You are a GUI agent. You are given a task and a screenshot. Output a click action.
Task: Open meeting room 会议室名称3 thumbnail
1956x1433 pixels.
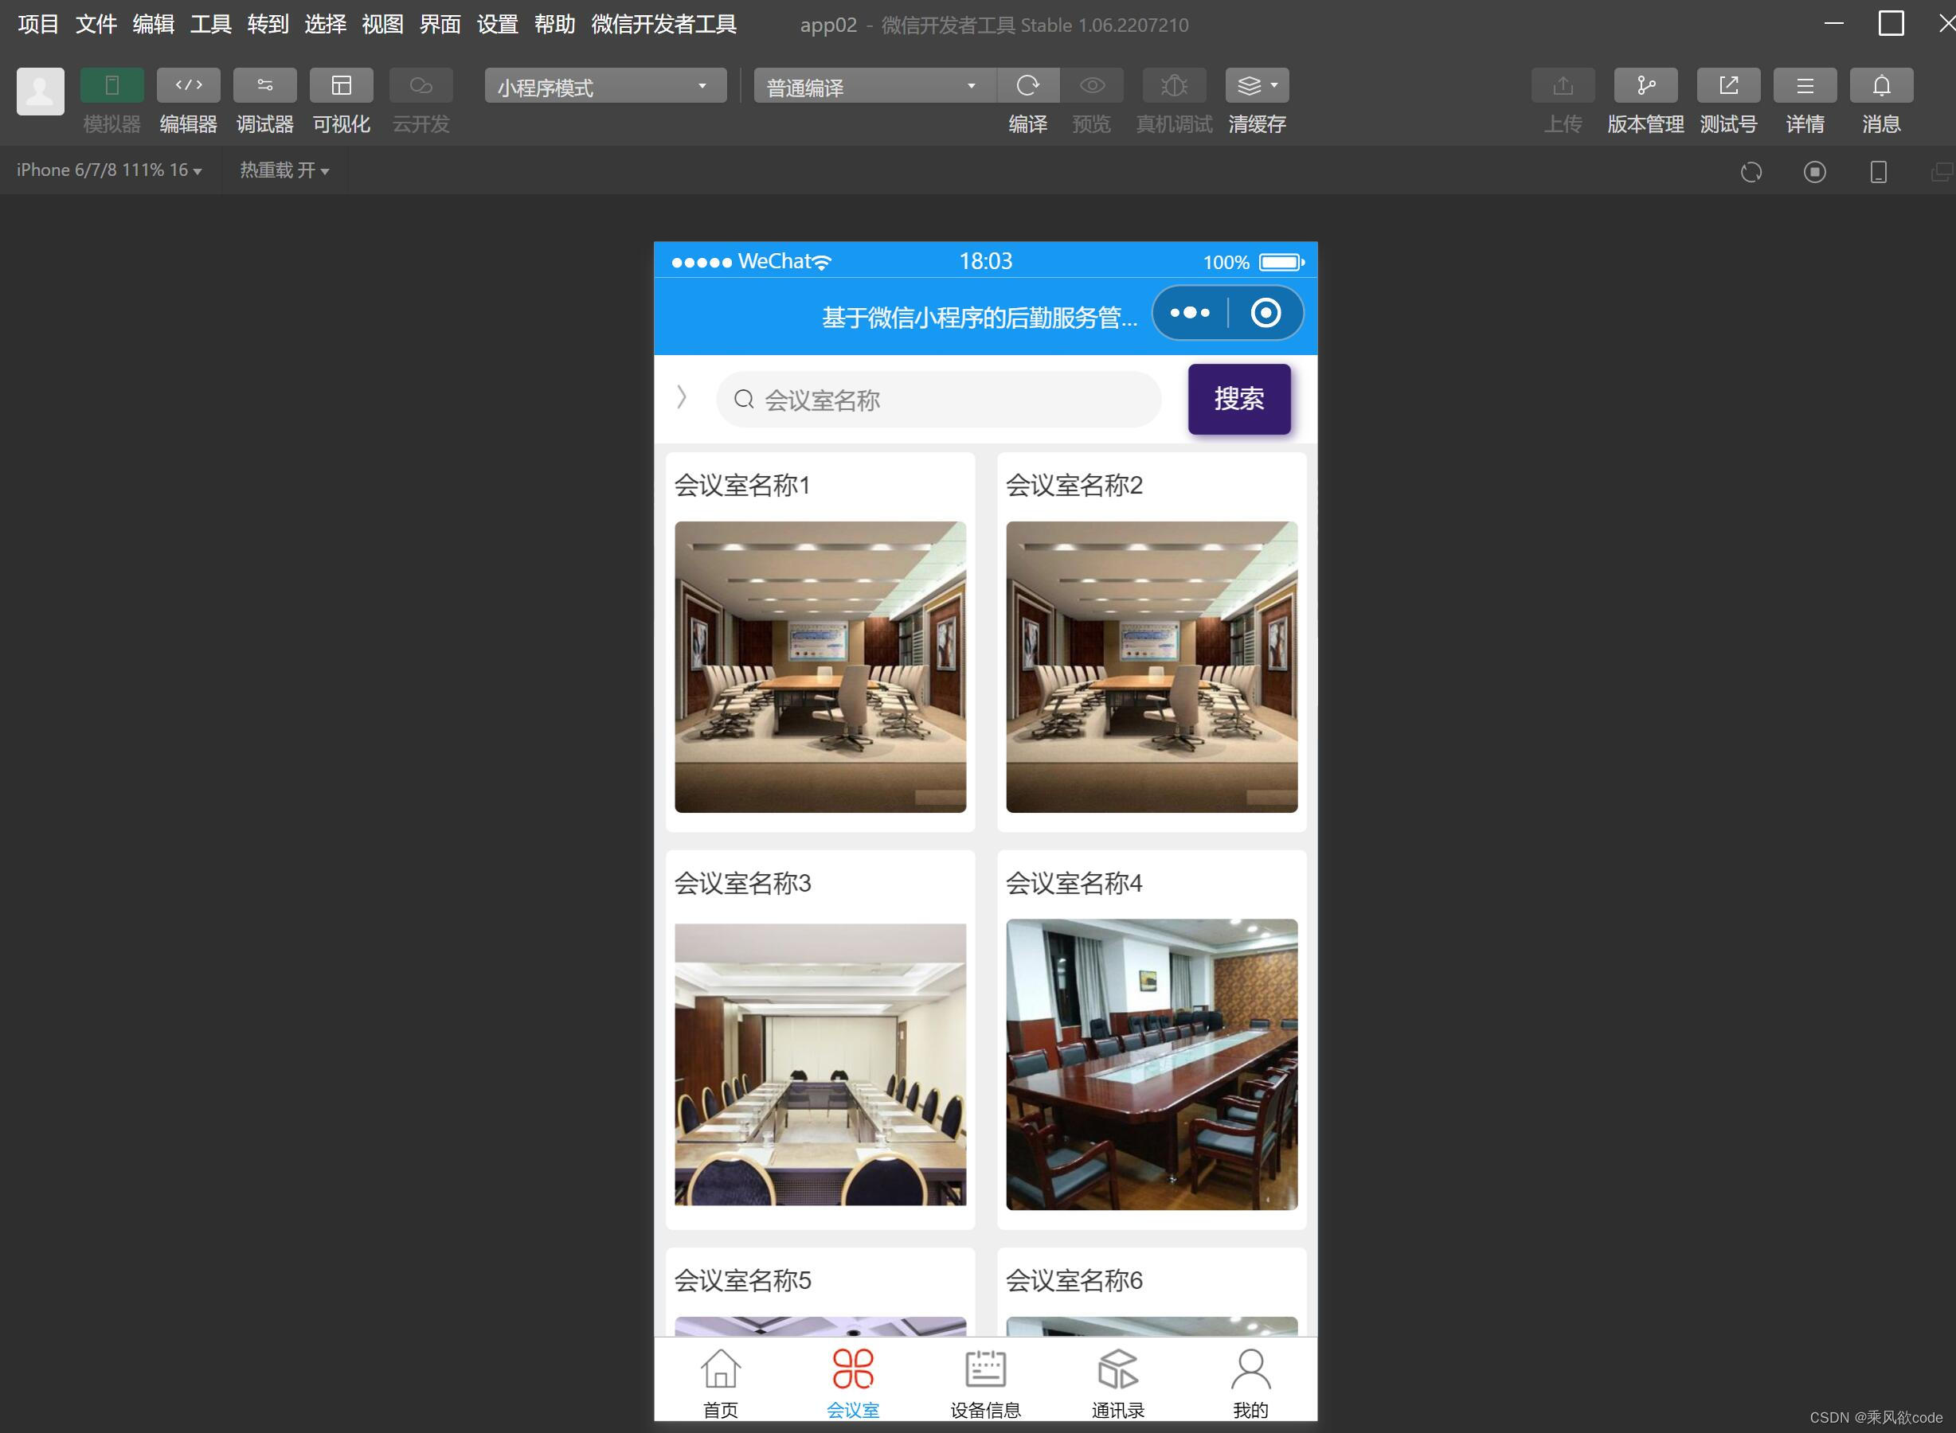pyautogui.click(x=820, y=1065)
